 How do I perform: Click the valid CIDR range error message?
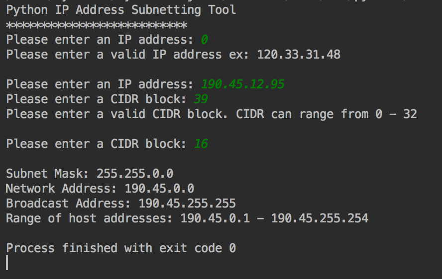[212, 115]
